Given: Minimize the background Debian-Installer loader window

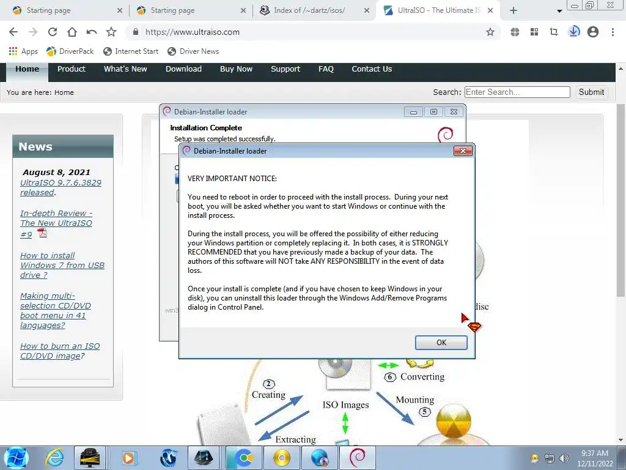Looking at the screenshot, I should 413,112.
